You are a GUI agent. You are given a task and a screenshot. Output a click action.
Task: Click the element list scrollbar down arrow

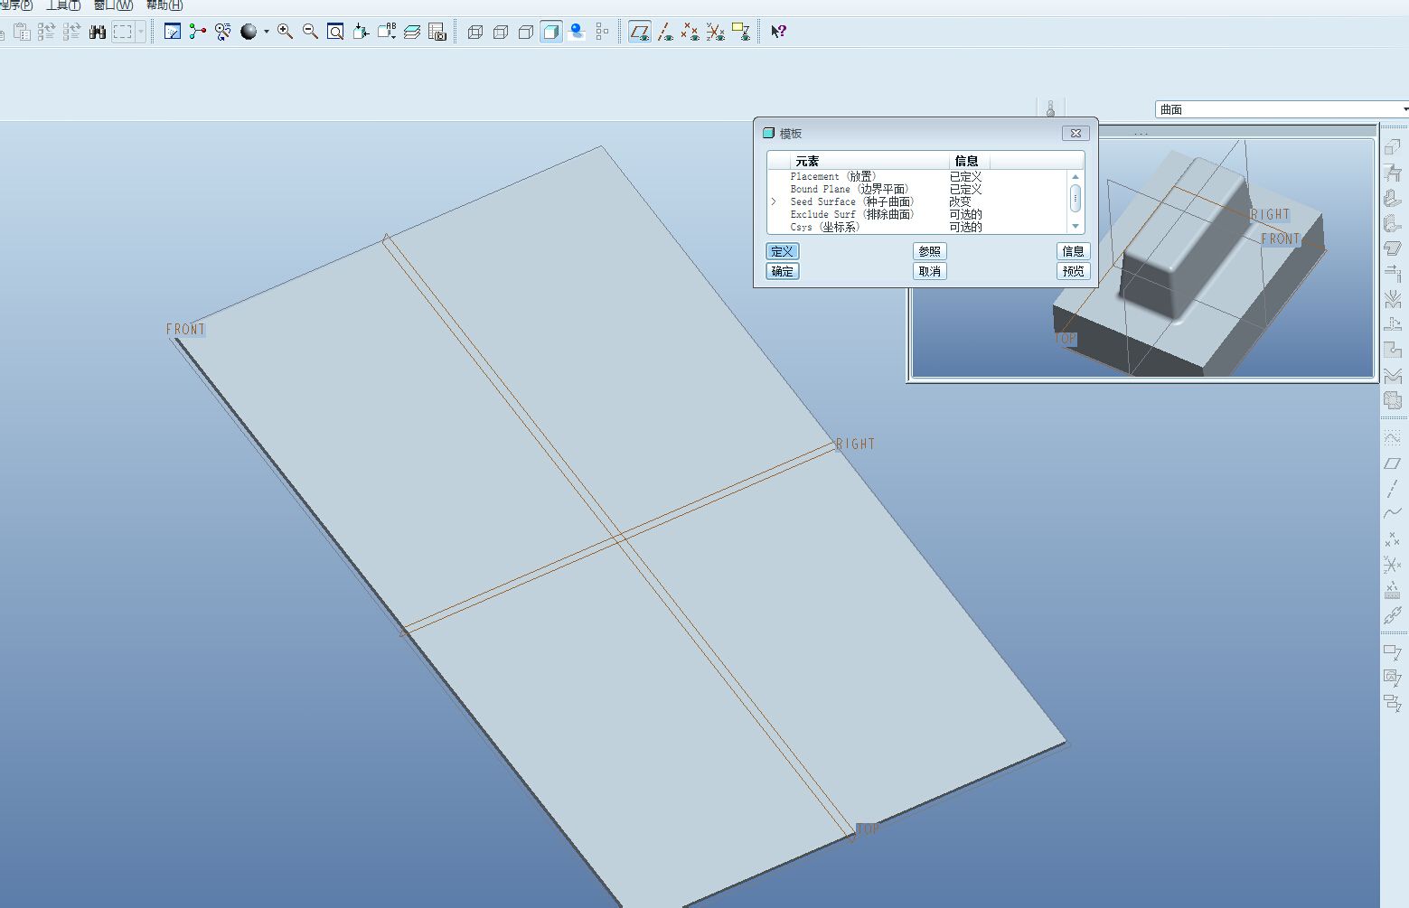point(1076,226)
